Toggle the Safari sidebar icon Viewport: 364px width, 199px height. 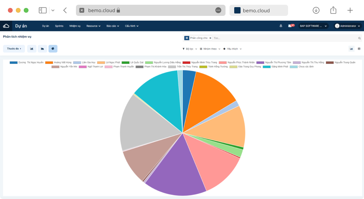pyautogui.click(x=43, y=10)
